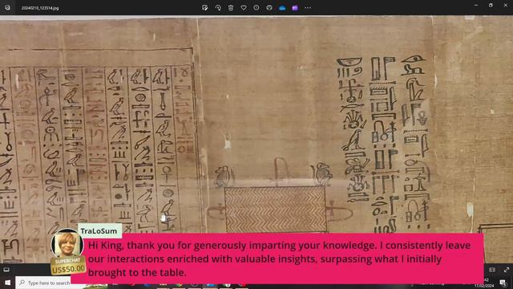Click the zoom-to-fit icon at bottom right

(492, 270)
